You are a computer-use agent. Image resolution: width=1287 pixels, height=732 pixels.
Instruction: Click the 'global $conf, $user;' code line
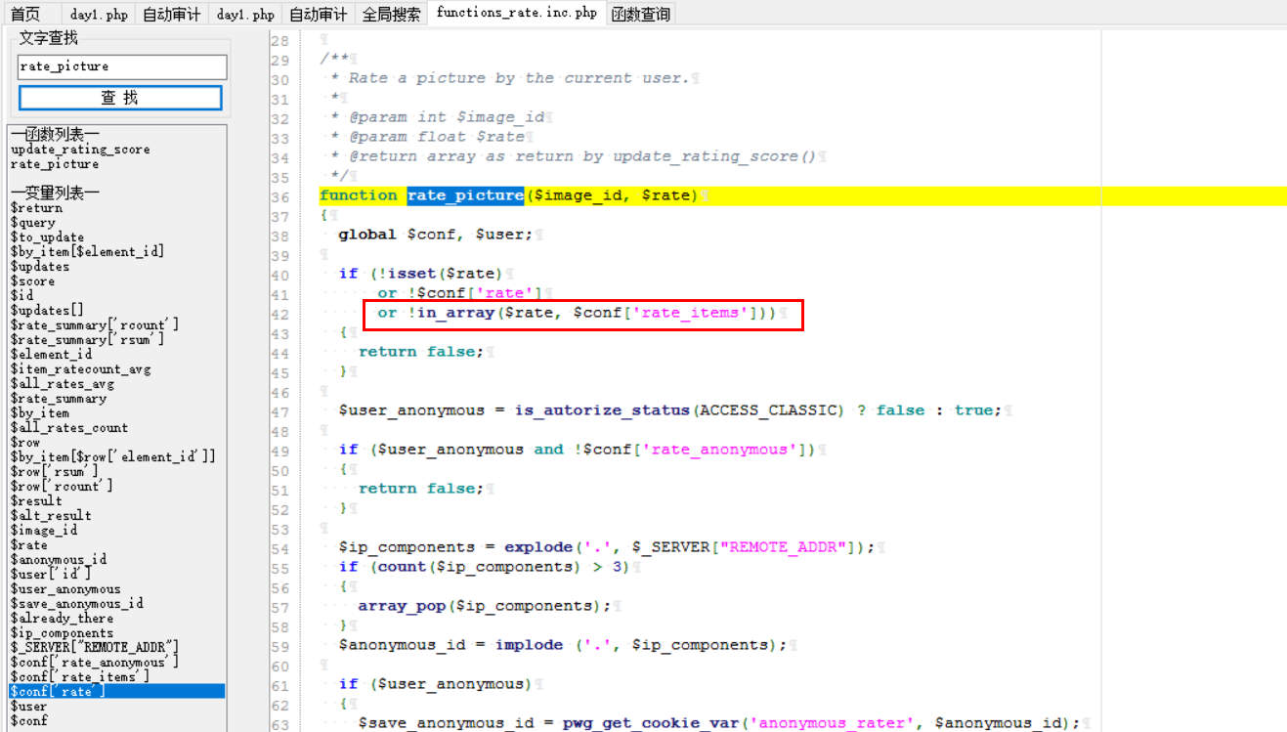click(436, 235)
